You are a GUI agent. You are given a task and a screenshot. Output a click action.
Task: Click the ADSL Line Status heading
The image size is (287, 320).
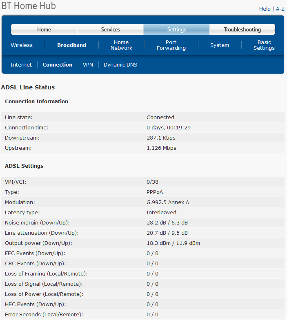(x=28, y=87)
